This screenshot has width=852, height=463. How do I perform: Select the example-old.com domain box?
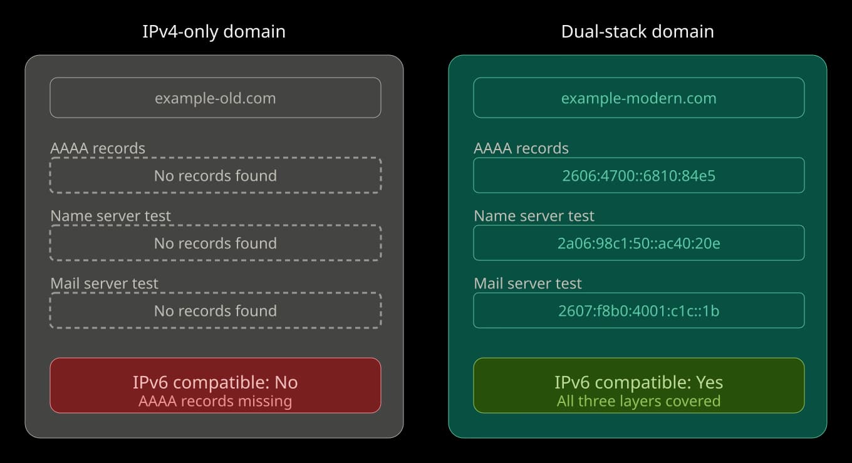coord(216,98)
